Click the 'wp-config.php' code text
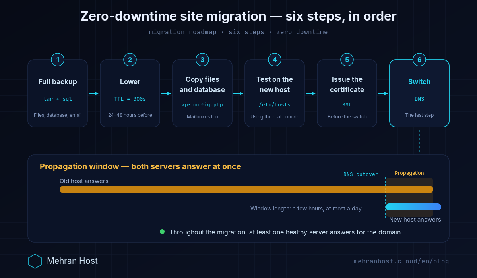The width and height of the screenshot is (477, 278). coord(202,105)
